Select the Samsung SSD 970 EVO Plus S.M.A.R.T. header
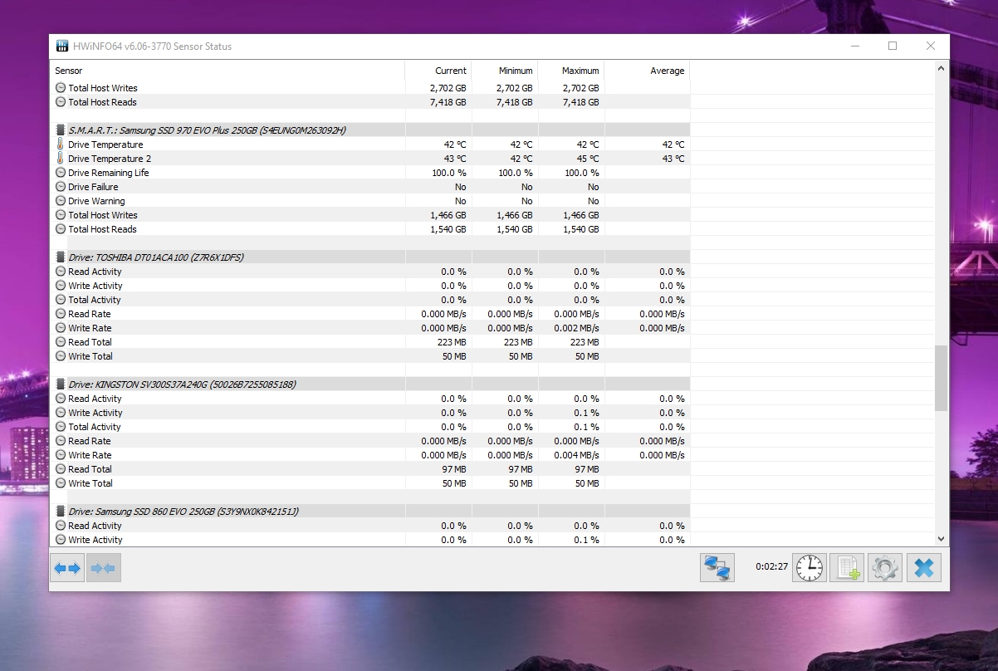 tap(369, 130)
